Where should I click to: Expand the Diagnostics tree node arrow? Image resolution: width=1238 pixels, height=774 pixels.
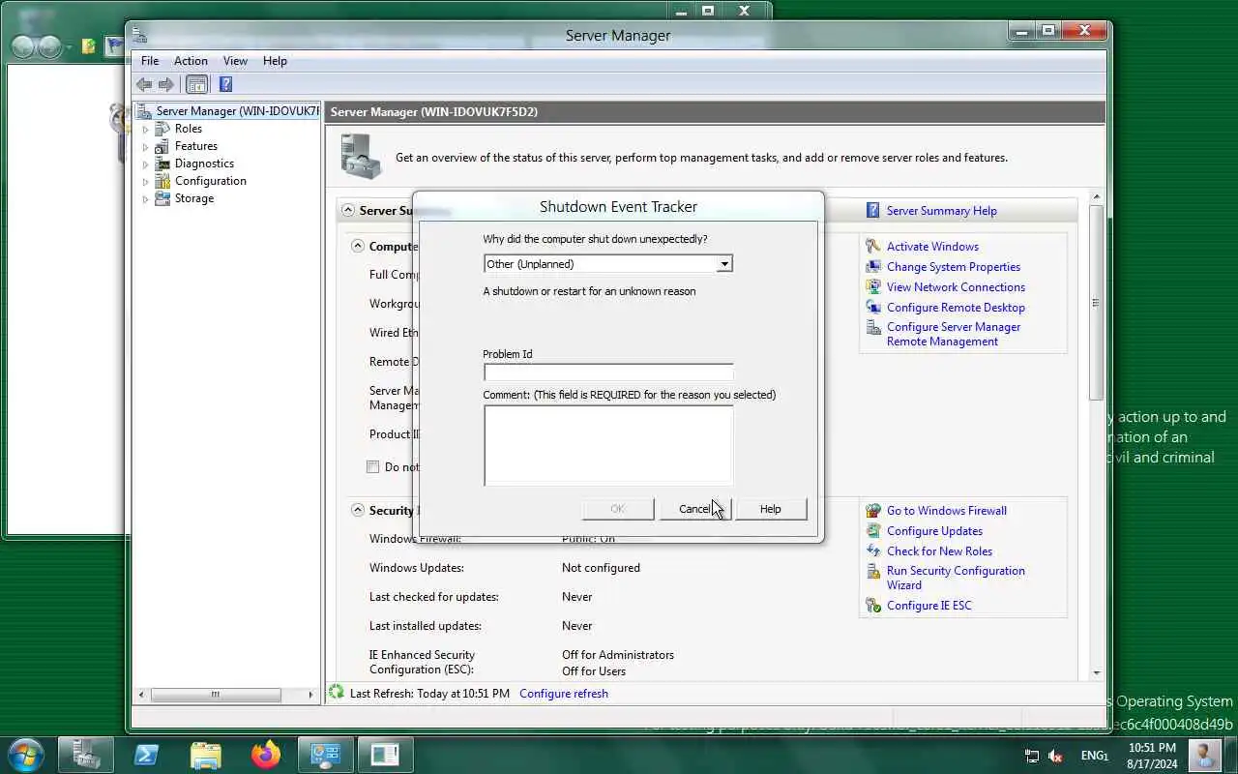click(x=146, y=164)
